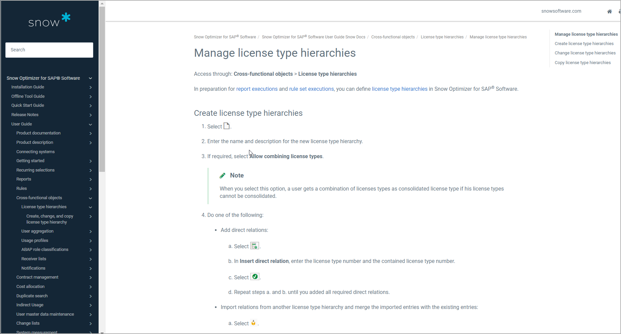Open Change lists sidebar item
The width and height of the screenshot is (621, 334).
(x=28, y=323)
